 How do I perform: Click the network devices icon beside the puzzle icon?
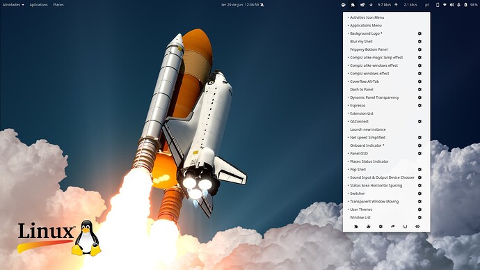coord(362,5)
